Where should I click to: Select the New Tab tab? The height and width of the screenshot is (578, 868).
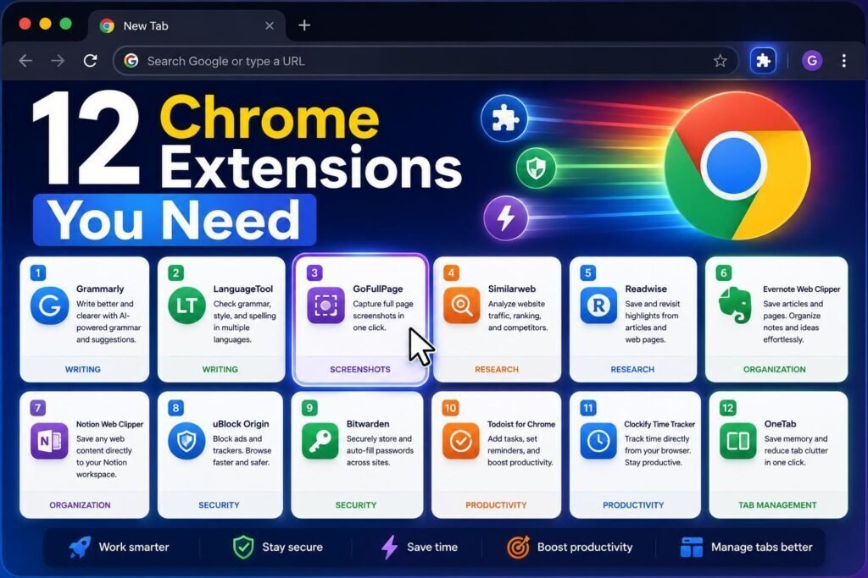(187, 25)
